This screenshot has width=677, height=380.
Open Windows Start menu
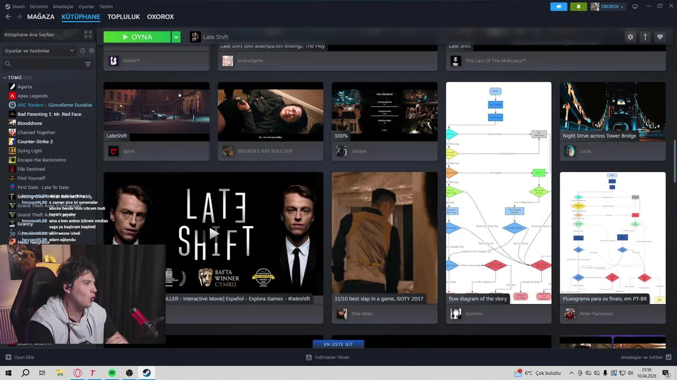coord(8,373)
